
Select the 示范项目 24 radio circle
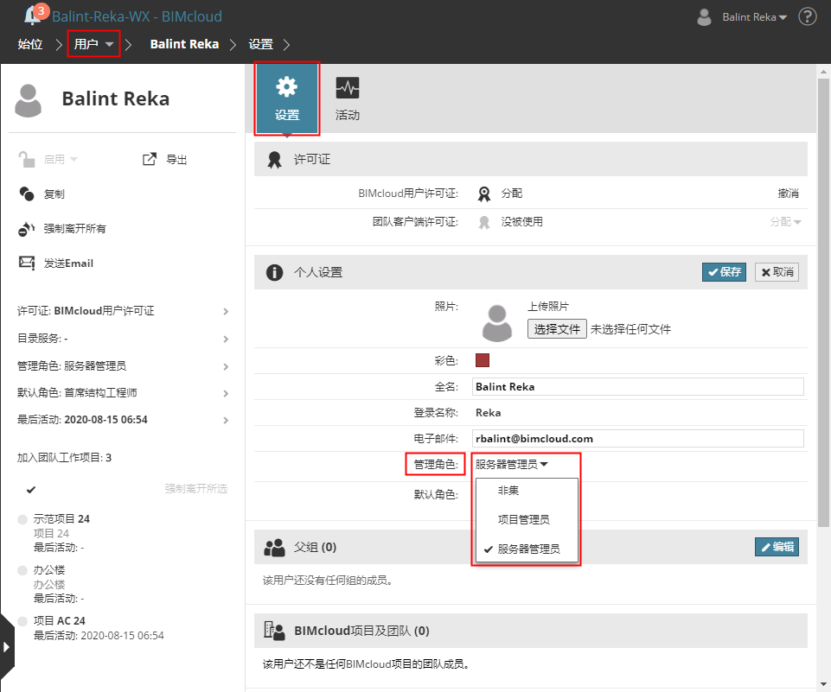[x=22, y=519]
